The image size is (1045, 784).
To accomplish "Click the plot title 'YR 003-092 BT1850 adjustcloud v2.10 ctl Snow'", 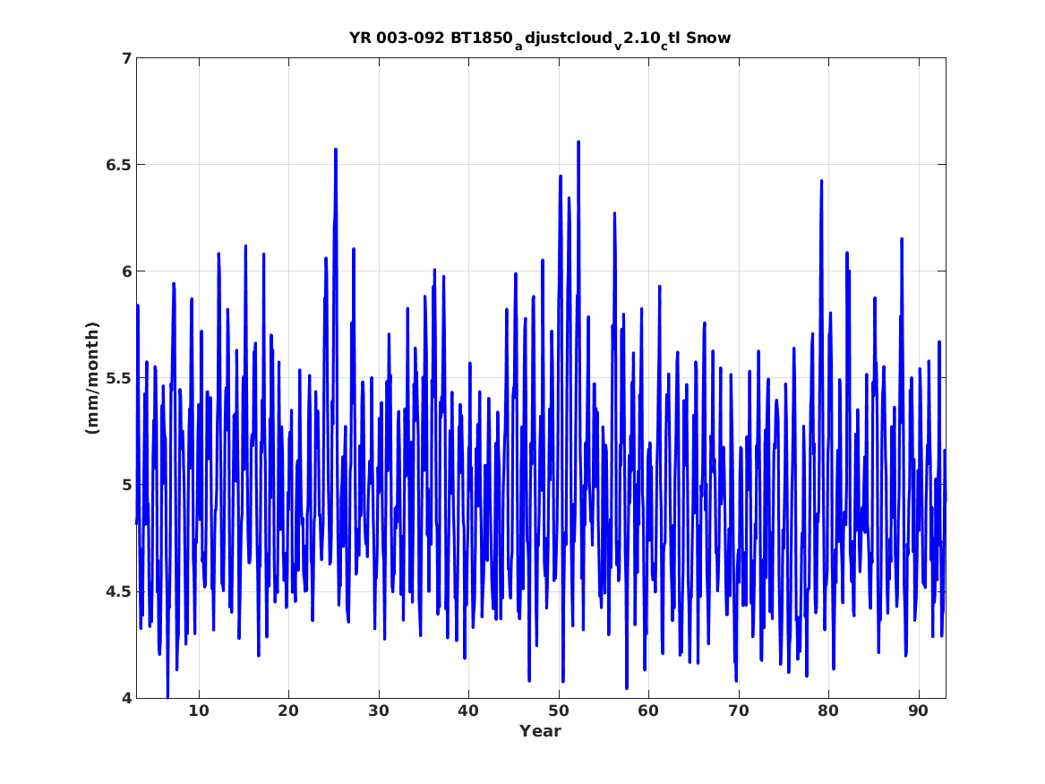I will click(x=540, y=39).
